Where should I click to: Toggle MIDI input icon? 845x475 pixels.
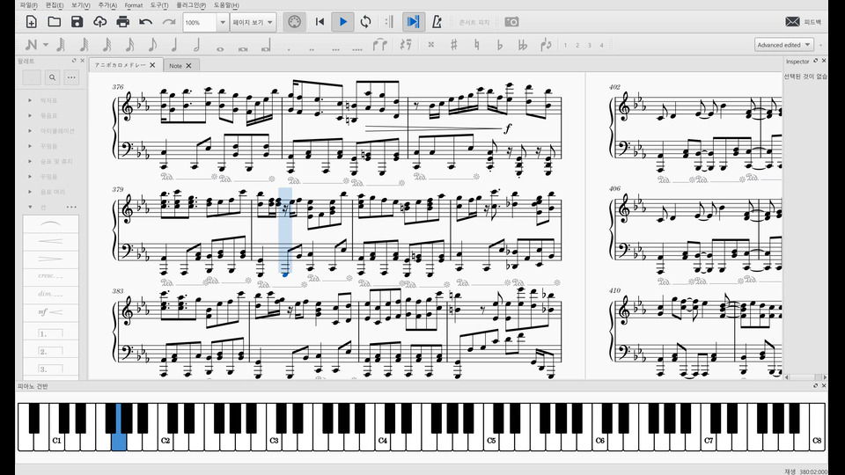point(297,21)
